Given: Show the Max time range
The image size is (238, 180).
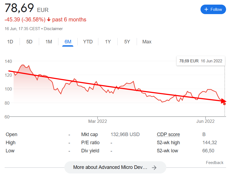Looking at the screenshot, I should 147,42.
